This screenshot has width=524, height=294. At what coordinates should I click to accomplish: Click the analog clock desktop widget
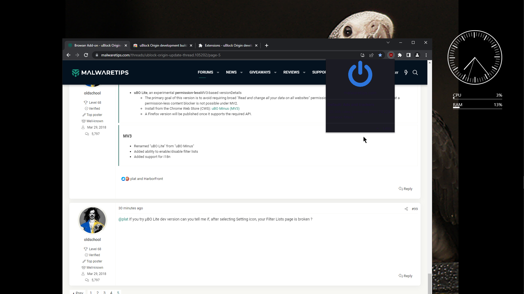pyautogui.click(x=475, y=57)
